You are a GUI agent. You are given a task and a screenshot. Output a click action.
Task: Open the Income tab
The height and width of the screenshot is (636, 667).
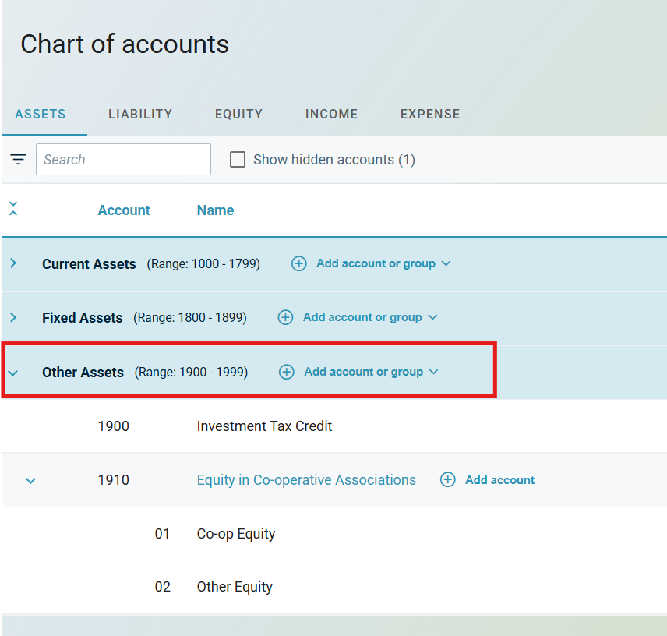(x=331, y=114)
